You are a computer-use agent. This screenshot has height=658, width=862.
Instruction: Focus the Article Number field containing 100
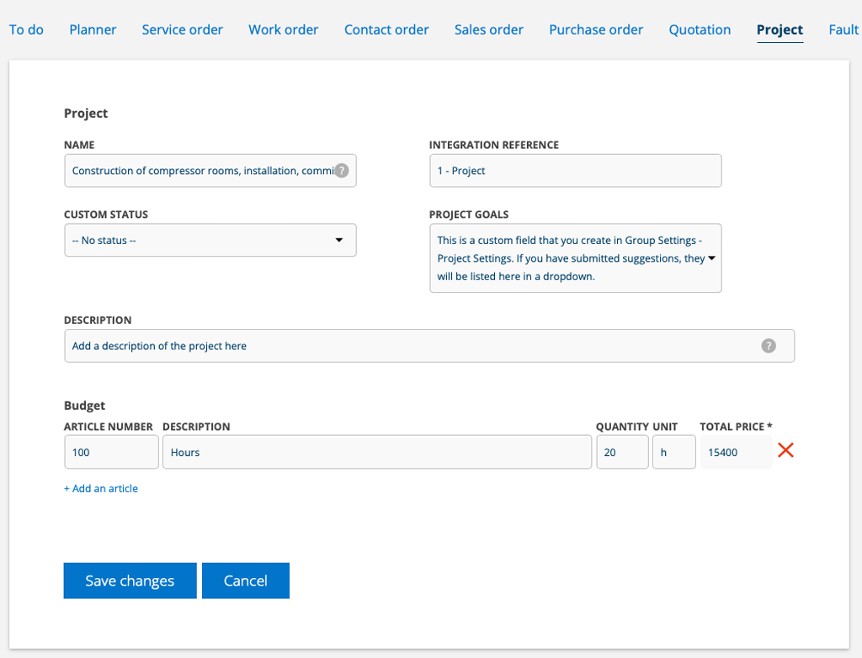point(111,452)
